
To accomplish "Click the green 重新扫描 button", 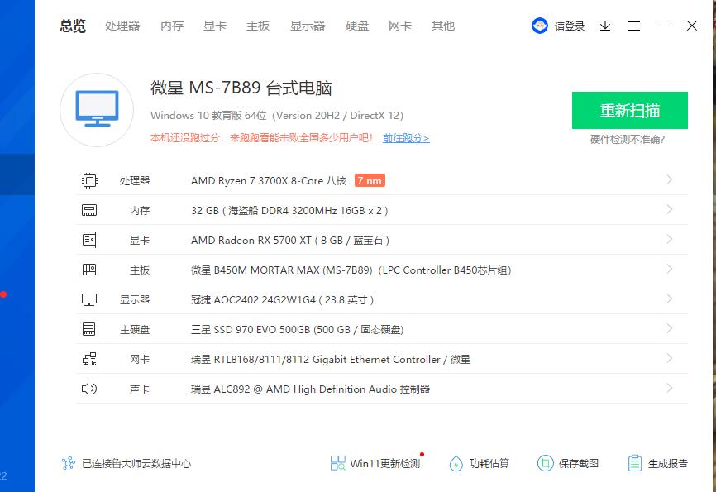I will [630, 110].
